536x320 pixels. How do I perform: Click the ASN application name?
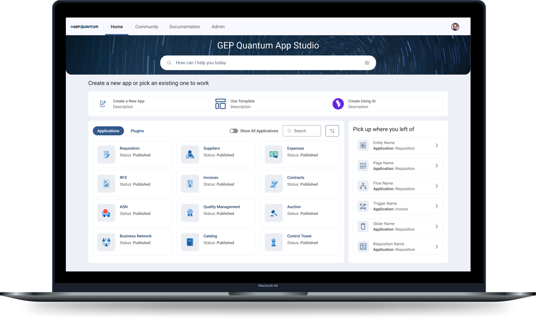click(123, 207)
